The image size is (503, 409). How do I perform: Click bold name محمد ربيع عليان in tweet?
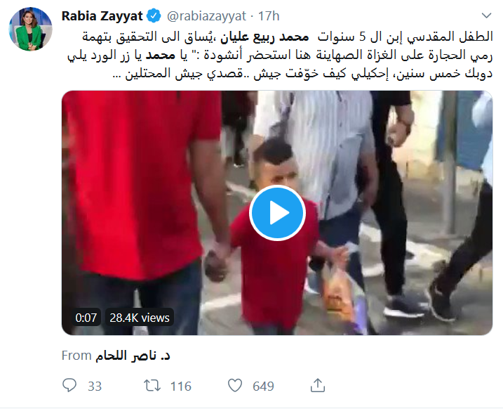(x=264, y=37)
